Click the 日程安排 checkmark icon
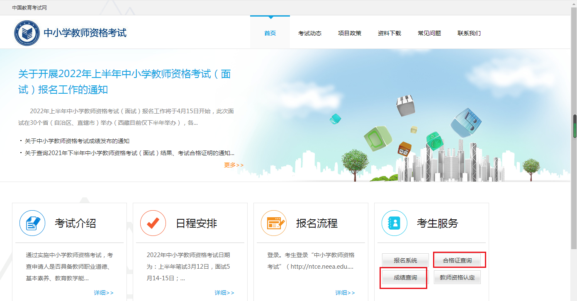Screen dimensions: 577x301 coord(153,223)
